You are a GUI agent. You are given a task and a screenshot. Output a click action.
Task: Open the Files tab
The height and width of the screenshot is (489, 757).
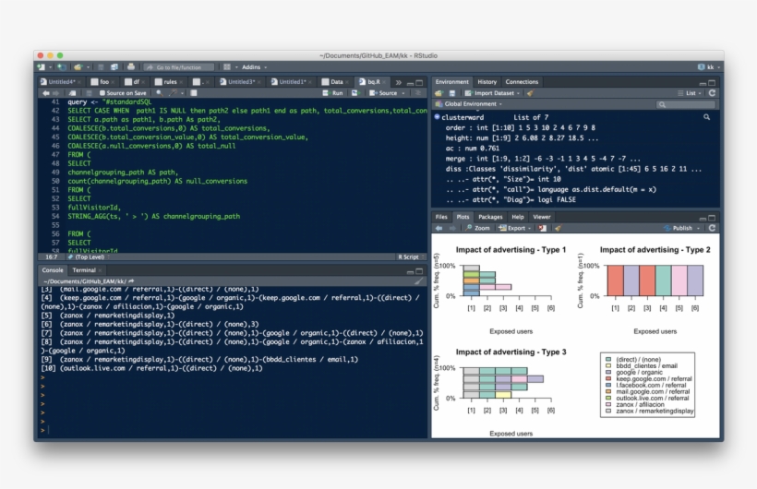(x=440, y=217)
